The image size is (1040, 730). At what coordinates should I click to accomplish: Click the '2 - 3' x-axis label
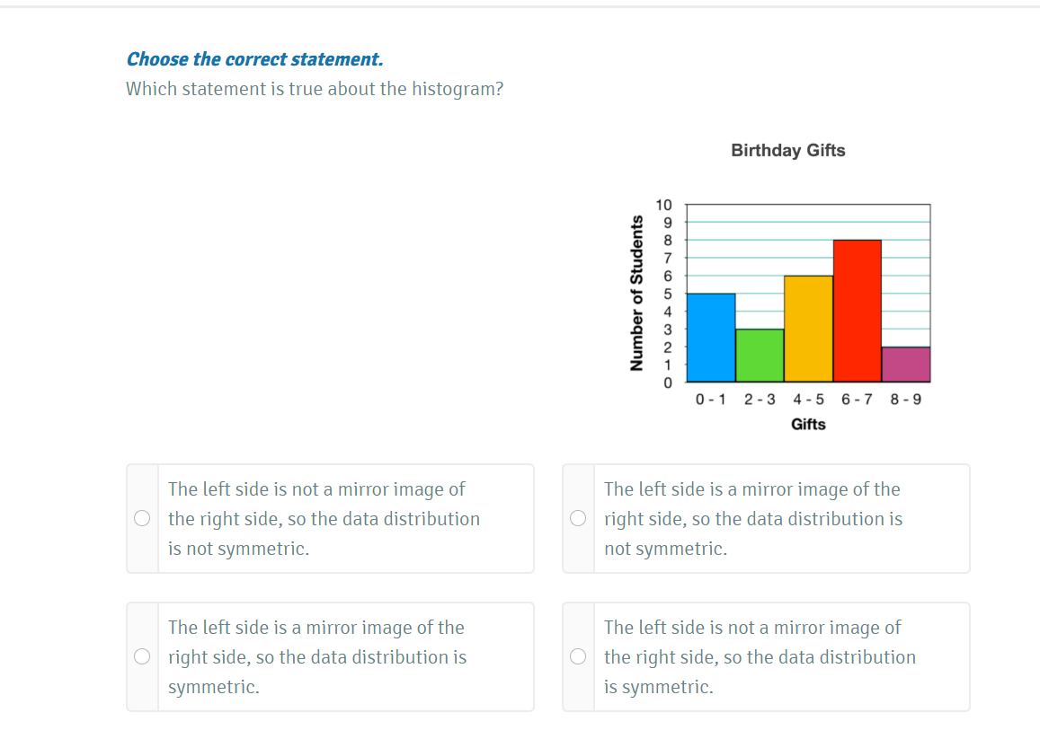760,400
